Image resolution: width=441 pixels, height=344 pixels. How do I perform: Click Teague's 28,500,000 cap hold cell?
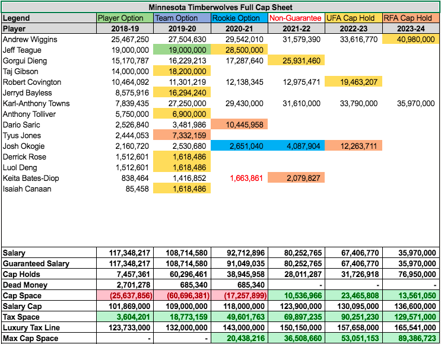239,50
